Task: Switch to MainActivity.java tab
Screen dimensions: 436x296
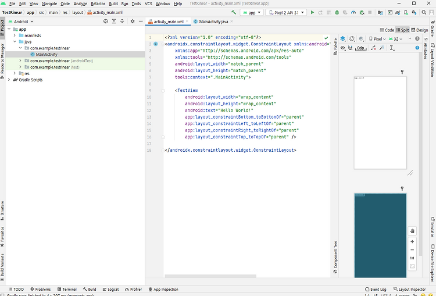Action: click(213, 22)
